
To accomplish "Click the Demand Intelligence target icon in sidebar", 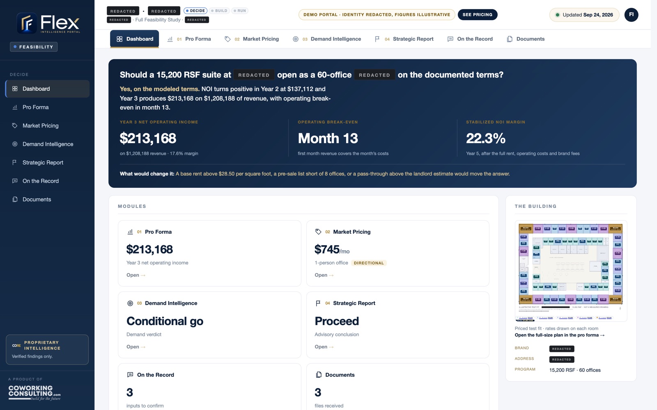I will [x=15, y=144].
